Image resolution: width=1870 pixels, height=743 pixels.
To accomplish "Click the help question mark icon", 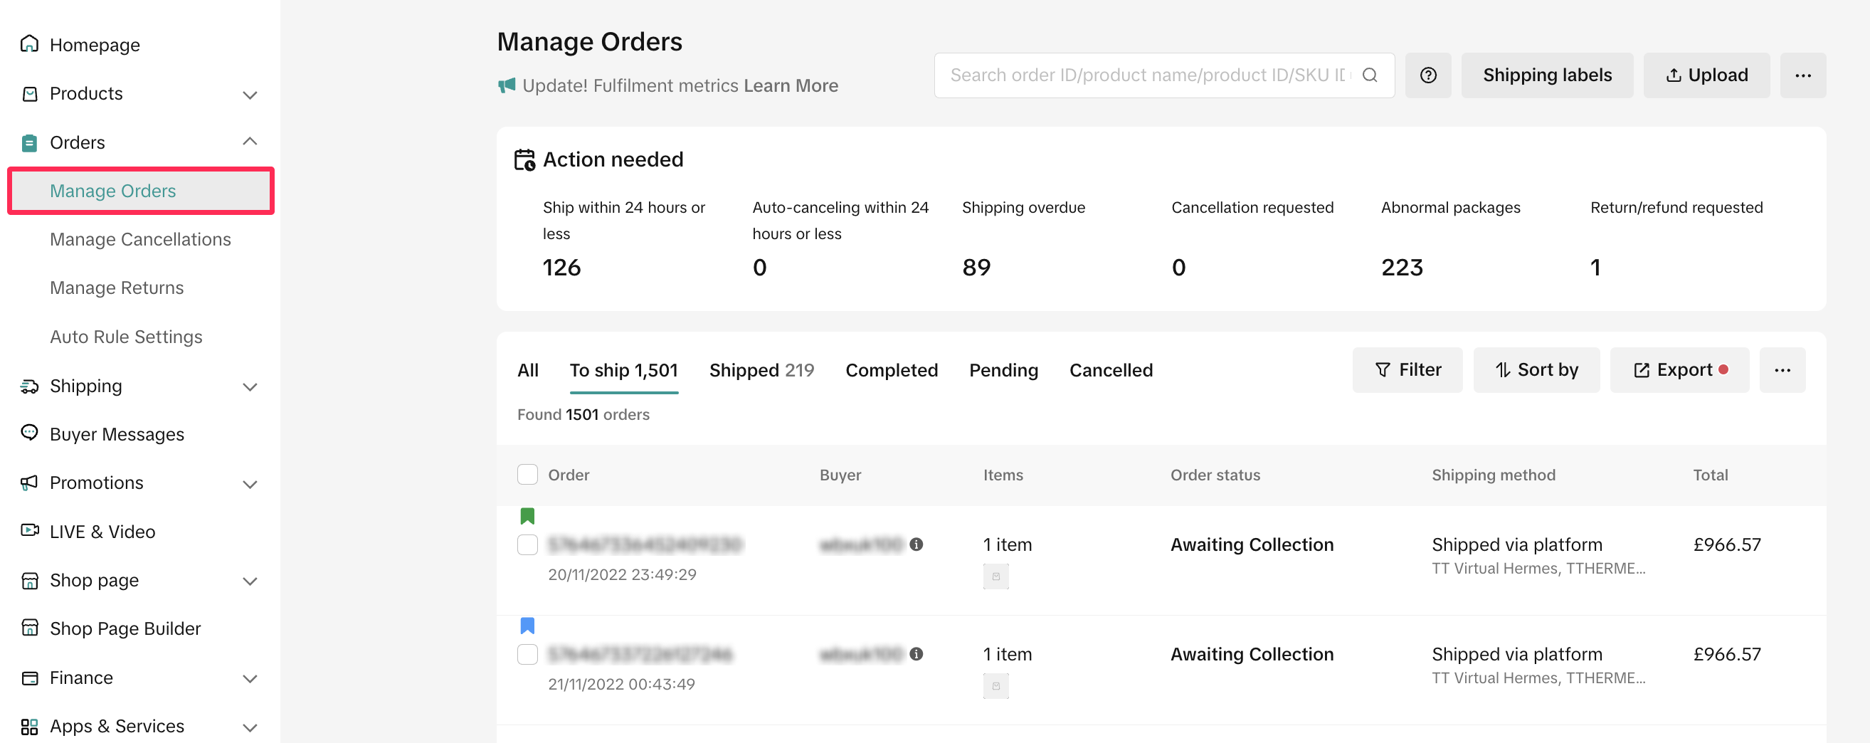I will pos(1427,75).
